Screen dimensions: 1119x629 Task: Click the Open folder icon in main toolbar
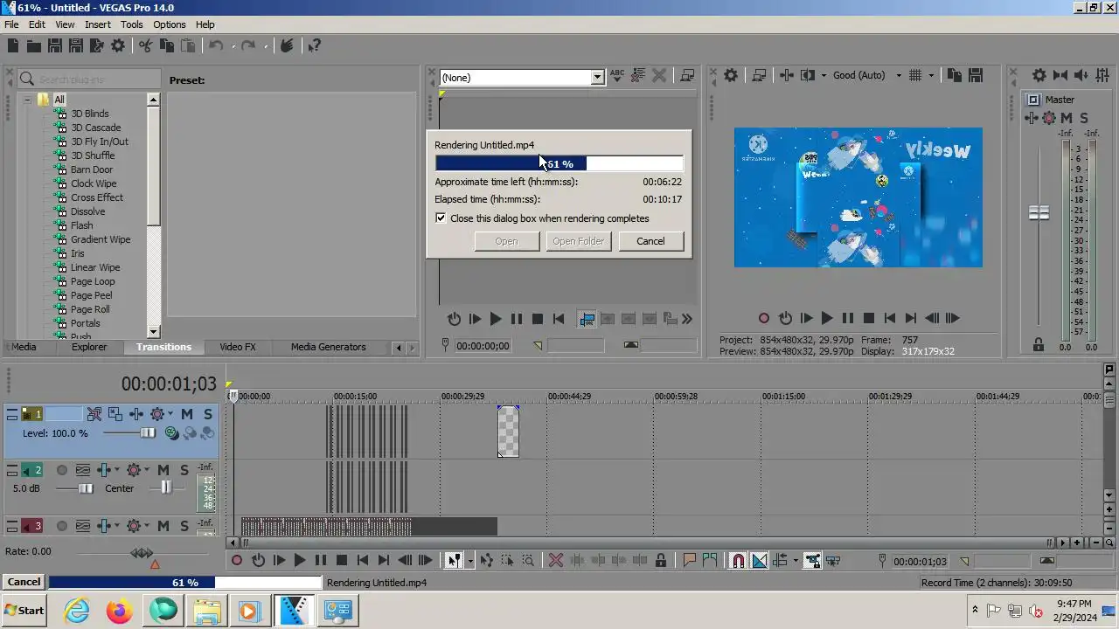click(34, 46)
